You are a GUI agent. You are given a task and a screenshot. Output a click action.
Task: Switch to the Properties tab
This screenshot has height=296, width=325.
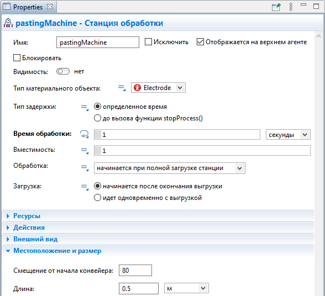[28, 7]
